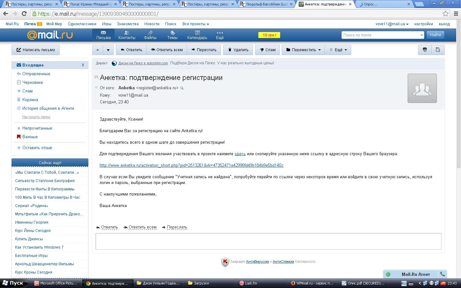Viewport: 461px width, 288px height.
Task: Toggle unread dot beside От кого
Action: point(96,87)
